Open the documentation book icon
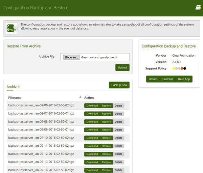 198,7
